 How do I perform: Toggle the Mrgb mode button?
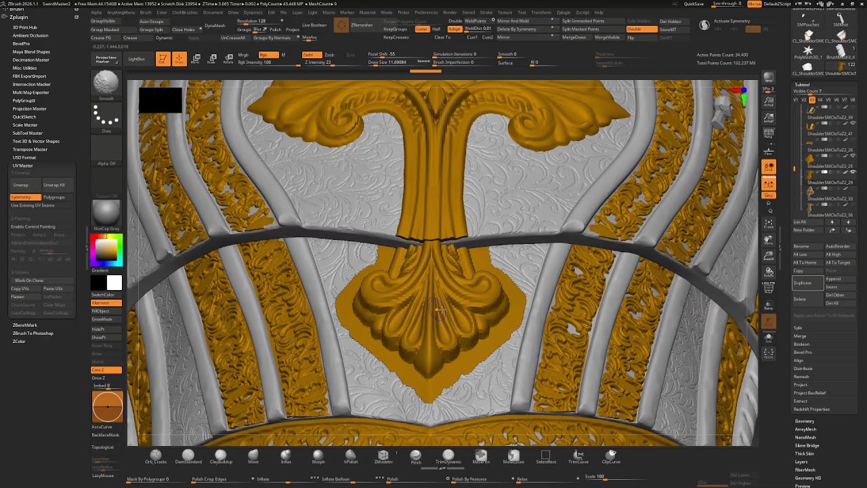pos(243,55)
